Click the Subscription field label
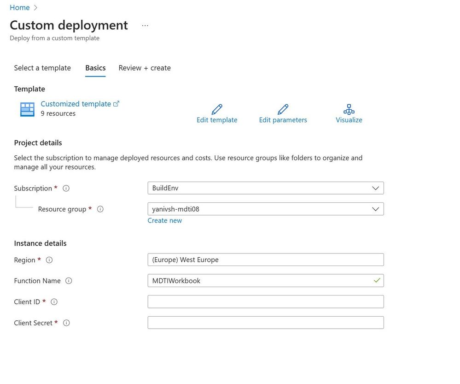The height and width of the screenshot is (384, 460). pos(33,189)
